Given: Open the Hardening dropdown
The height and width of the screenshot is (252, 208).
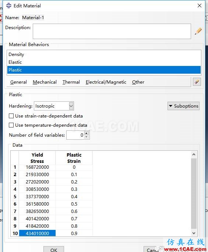Looking at the screenshot, I should pos(71,106).
